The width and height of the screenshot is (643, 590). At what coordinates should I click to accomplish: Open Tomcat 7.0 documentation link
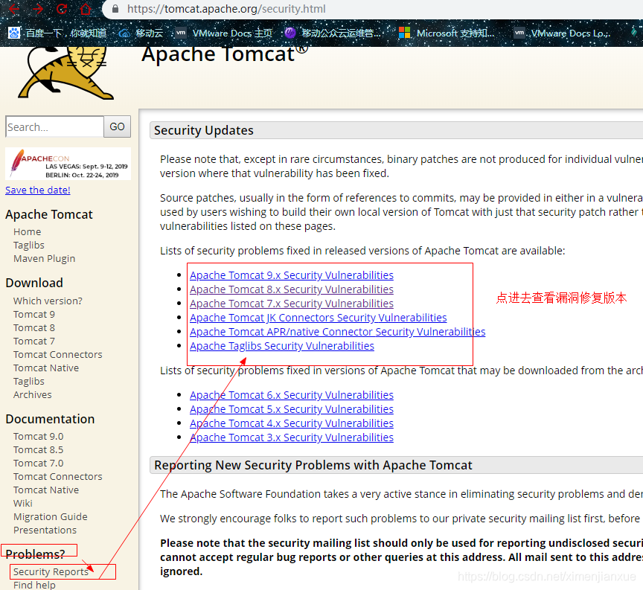(x=38, y=463)
